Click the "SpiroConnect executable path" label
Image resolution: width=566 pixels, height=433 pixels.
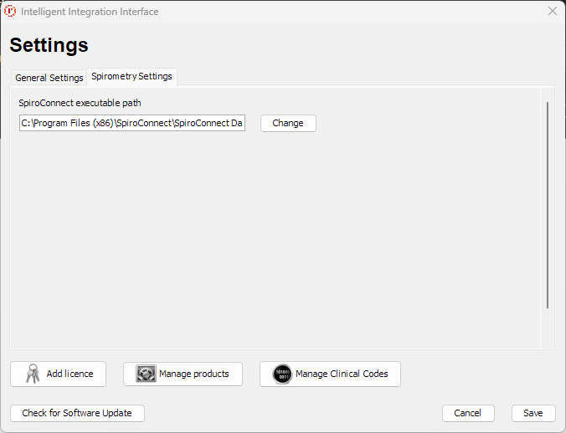point(80,103)
